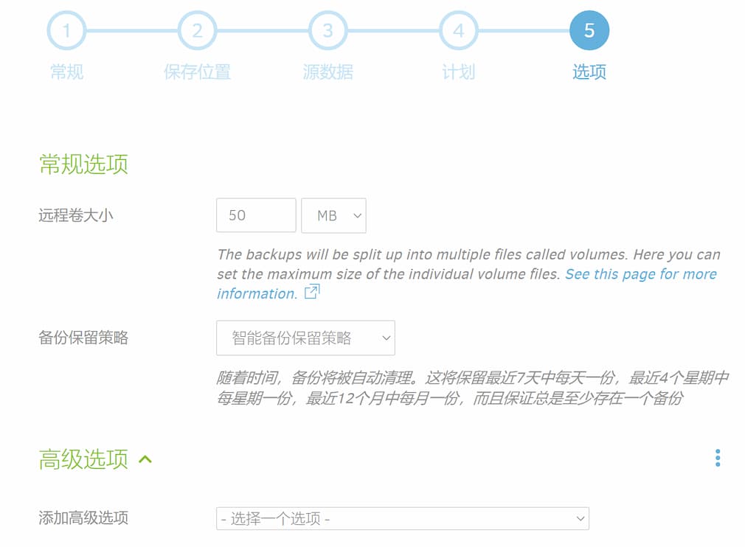745x547 pixels.
Task: Click the external link icon after information
Action: [x=311, y=292]
